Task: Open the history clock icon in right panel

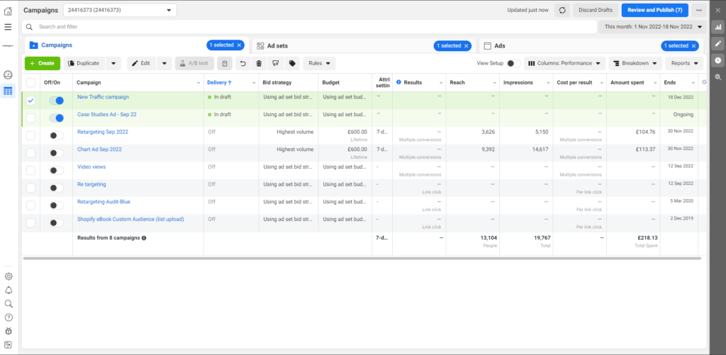Action: 718,60
